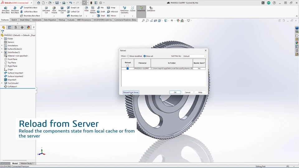Open the Help question mark icon
Image resolution: width=299 pixels, height=168 pixels.
coord(274,3)
